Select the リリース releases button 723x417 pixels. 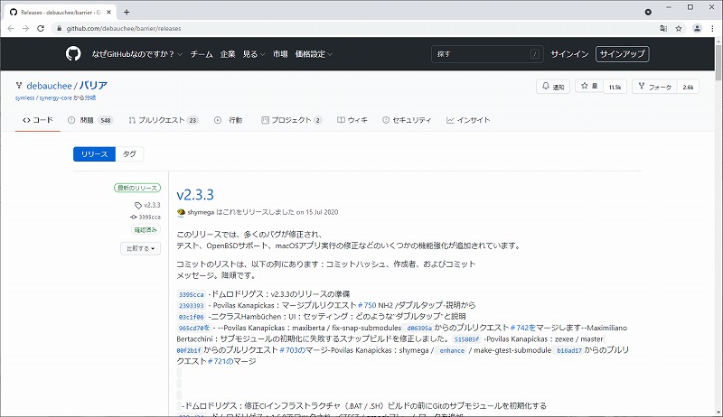[95, 154]
